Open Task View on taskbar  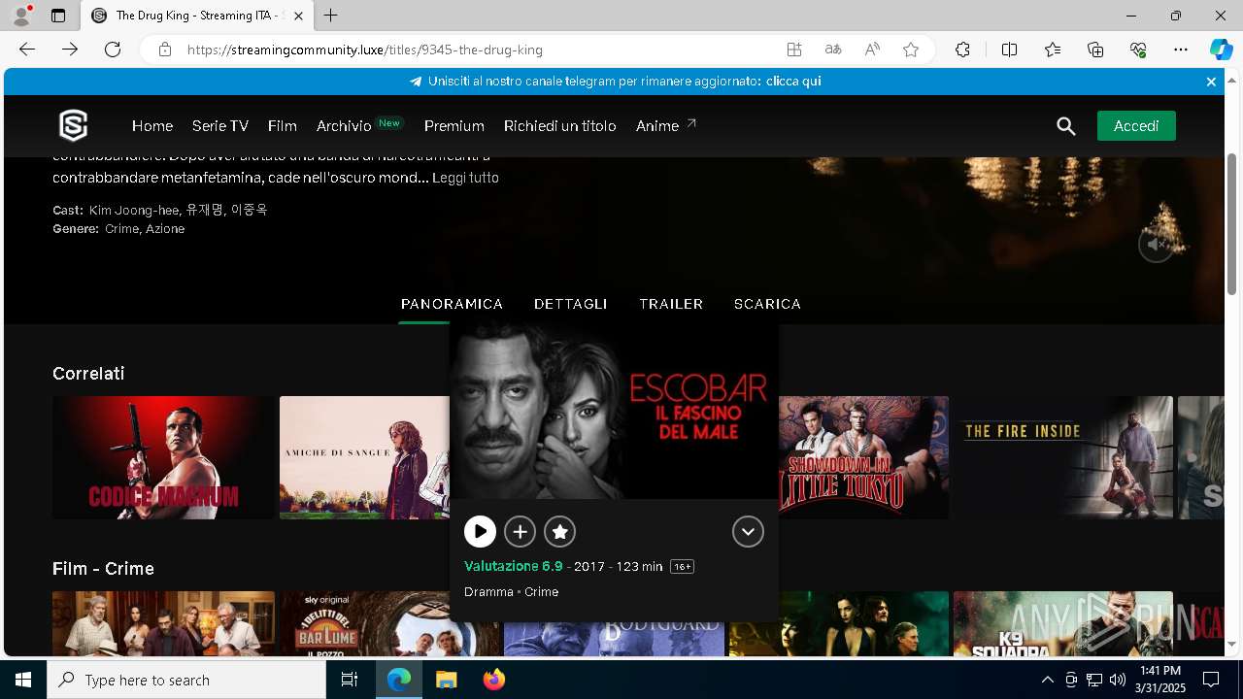pos(350,680)
